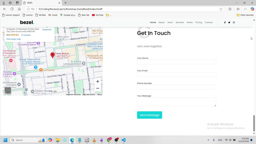Open ENG language switcher

[x=220, y=140]
